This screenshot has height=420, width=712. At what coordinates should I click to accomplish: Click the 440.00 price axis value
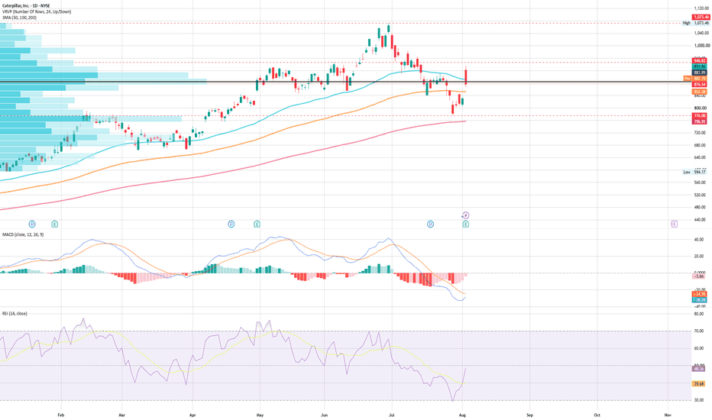[700, 220]
